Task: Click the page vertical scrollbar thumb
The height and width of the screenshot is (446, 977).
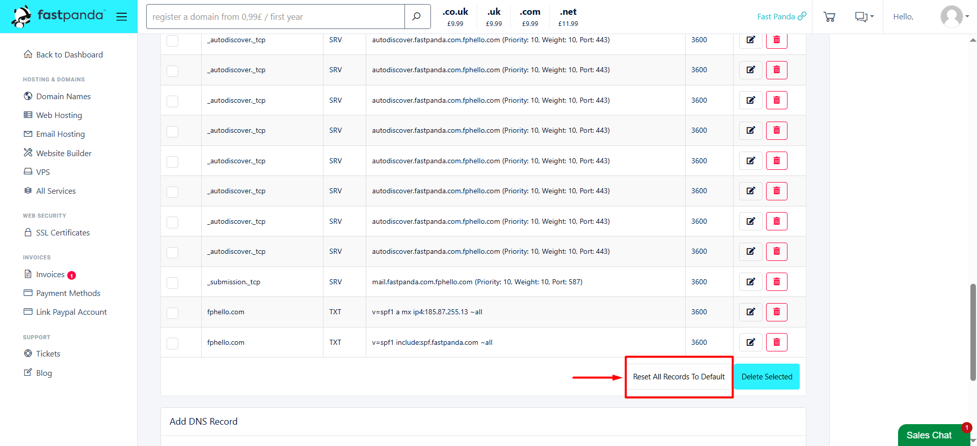Action: [x=973, y=332]
